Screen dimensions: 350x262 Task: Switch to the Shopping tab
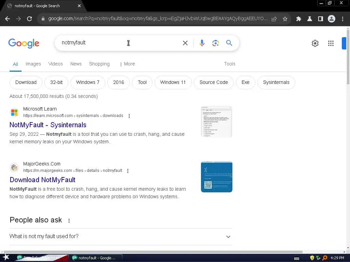[x=99, y=64]
